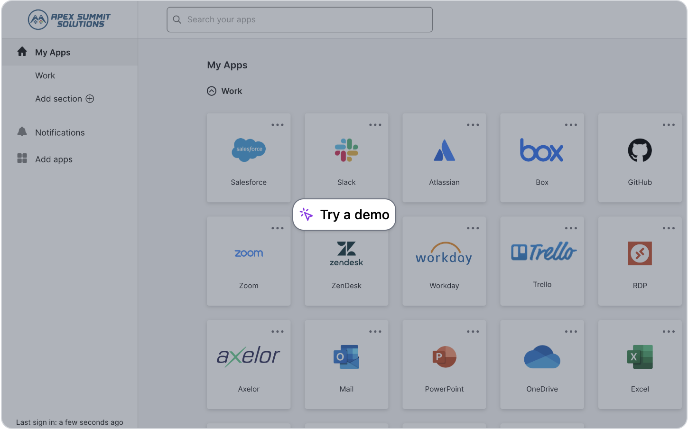Launch the Slack app icon

(346, 150)
